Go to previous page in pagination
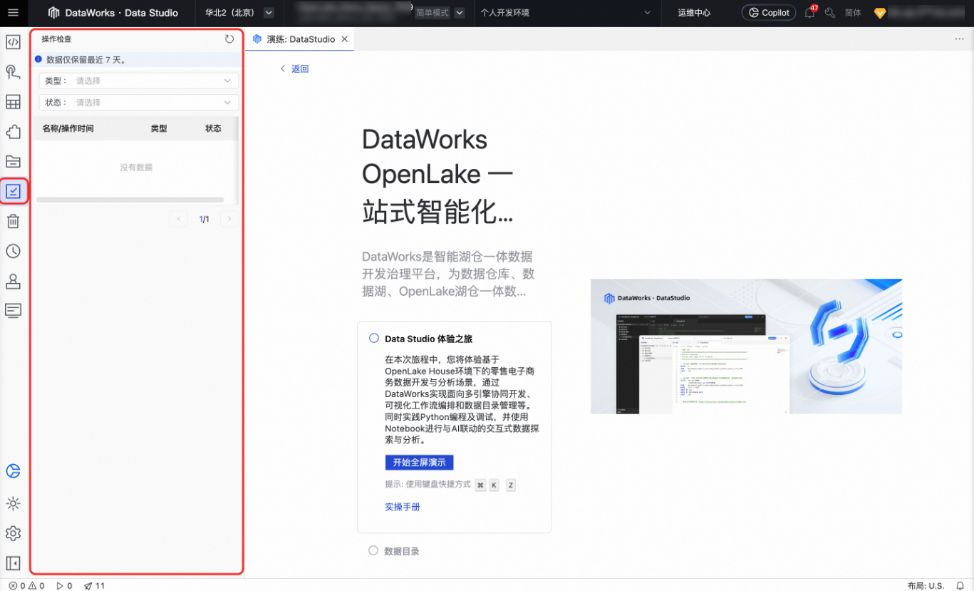Viewport: 974px width, 591px height. coord(179,219)
